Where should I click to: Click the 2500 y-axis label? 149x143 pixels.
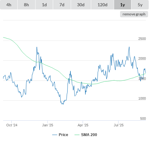click(142, 39)
